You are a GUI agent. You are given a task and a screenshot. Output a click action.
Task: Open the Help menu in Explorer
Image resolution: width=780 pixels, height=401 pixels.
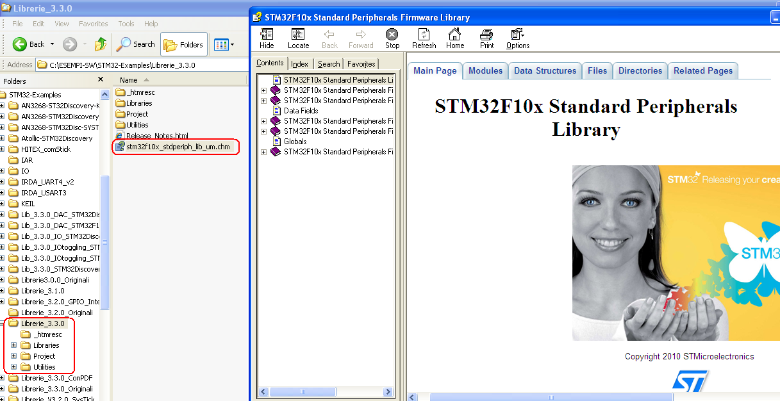[x=151, y=24]
